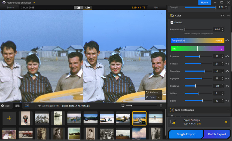Click the Shadows value stepper arrows
232x141 pixels.
point(222,86)
